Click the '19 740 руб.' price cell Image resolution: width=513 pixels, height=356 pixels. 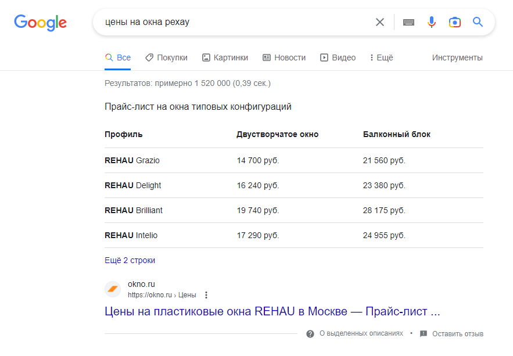[258, 210]
